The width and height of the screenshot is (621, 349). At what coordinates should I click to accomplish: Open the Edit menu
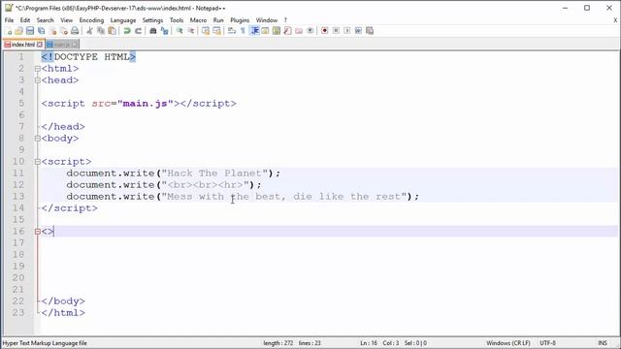tap(25, 20)
